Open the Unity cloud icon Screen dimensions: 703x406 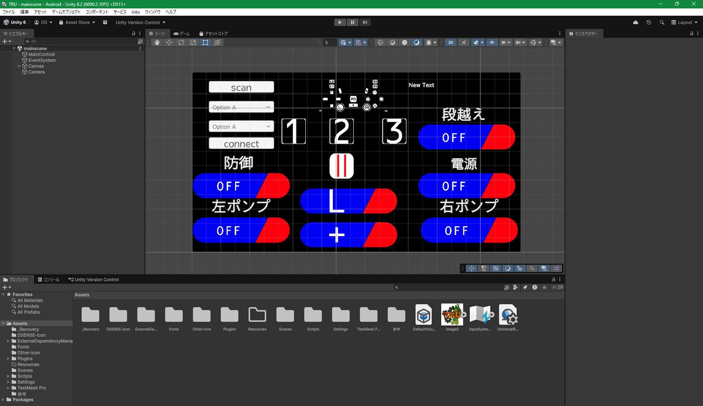tap(636, 22)
